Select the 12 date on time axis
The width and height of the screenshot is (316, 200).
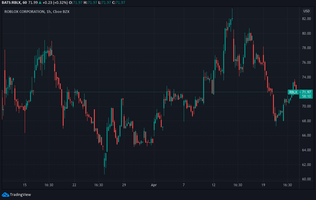click(213, 185)
